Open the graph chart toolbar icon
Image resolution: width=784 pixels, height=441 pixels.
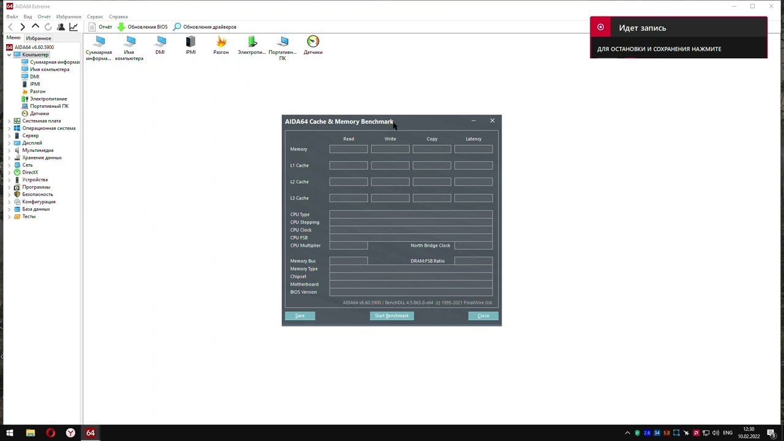(73, 27)
